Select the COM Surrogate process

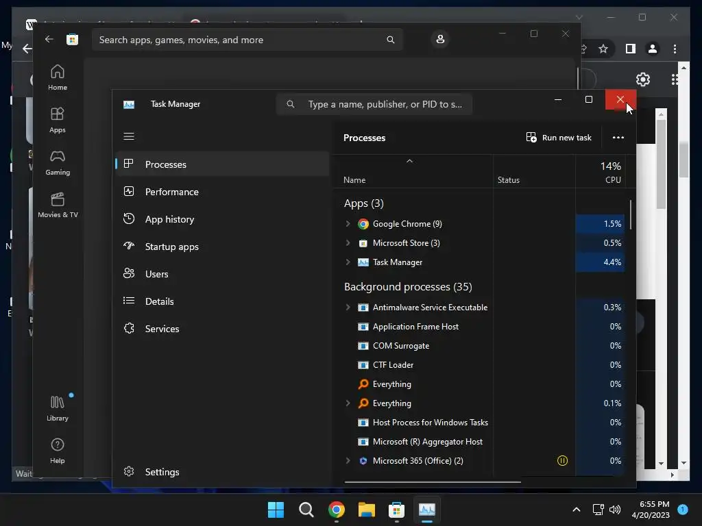point(479,346)
